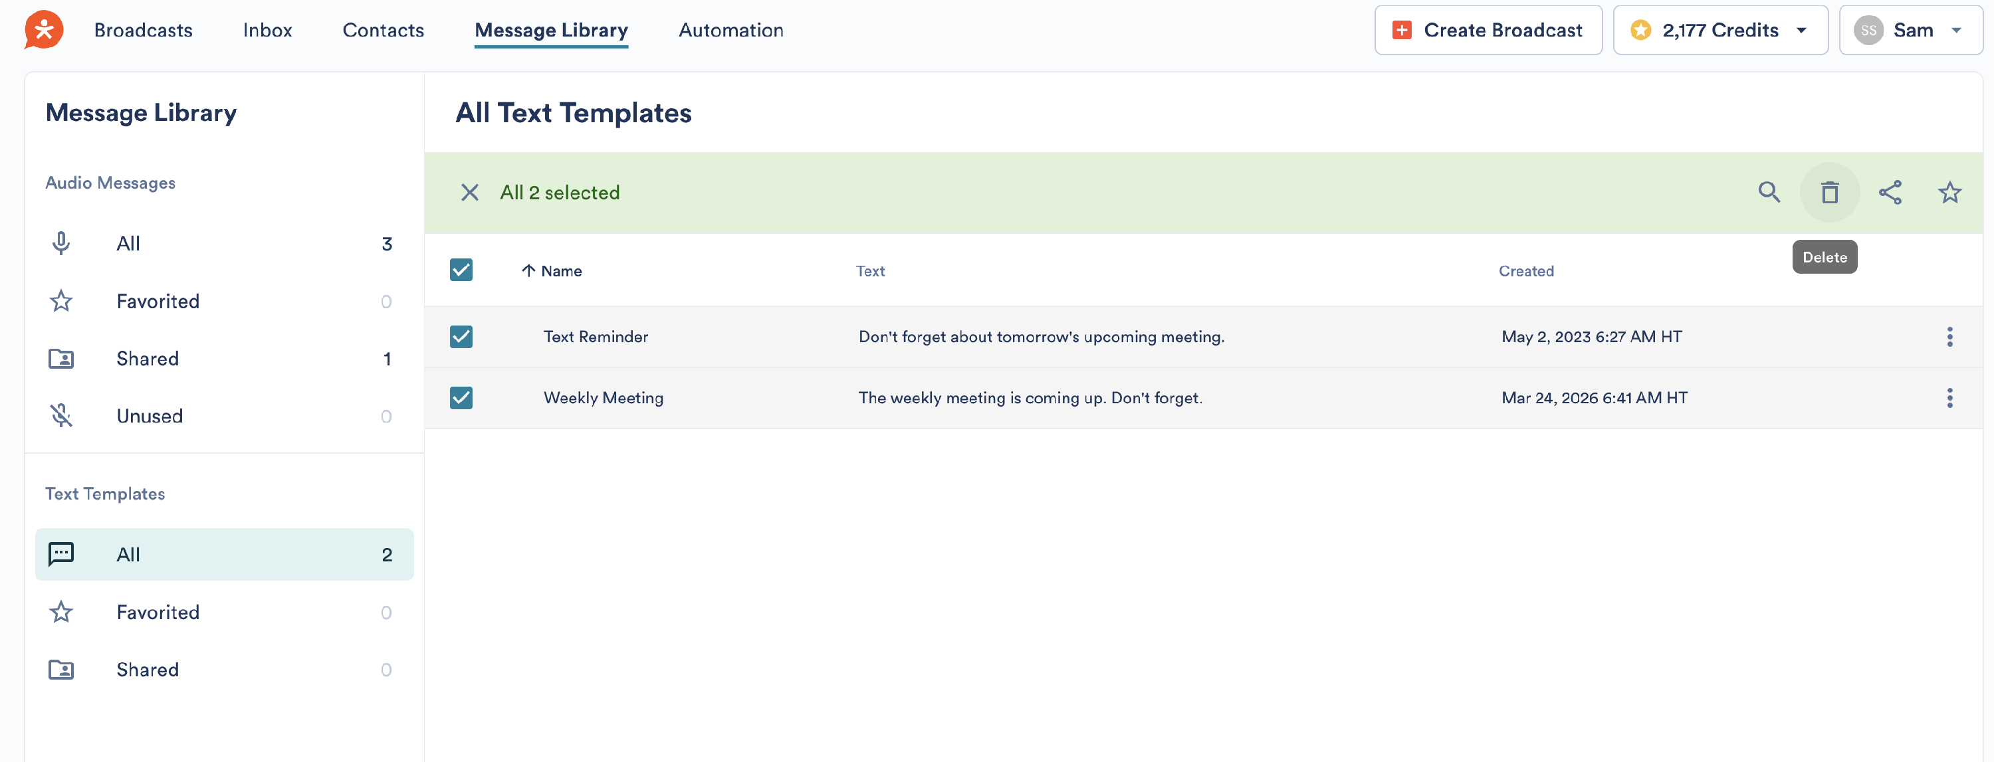The image size is (1994, 762).
Task: Open the Sam account dropdown
Action: (1910, 30)
